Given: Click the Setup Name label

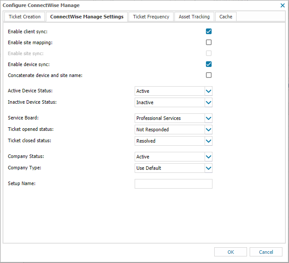Looking at the screenshot, I should coord(21,183).
